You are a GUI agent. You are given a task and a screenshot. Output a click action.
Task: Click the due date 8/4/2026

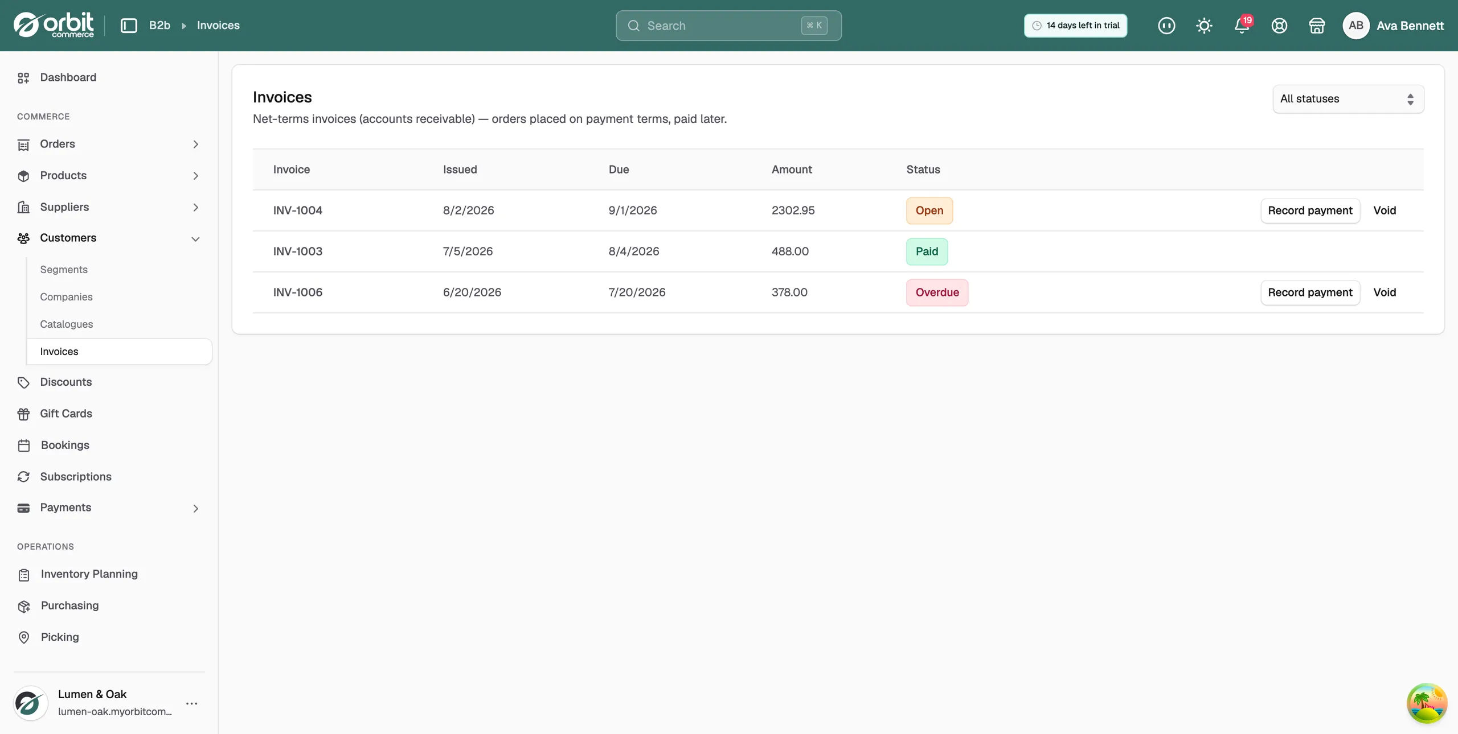(634, 251)
